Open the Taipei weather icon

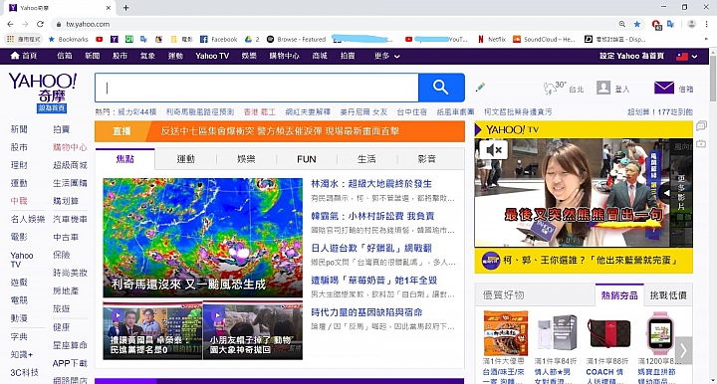point(549,89)
